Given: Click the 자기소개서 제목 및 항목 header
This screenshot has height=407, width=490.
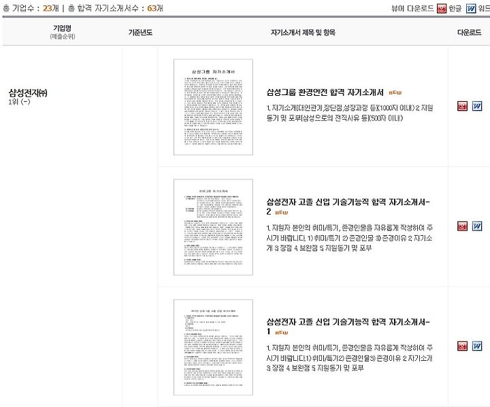Looking at the screenshot, I should tap(303, 33).
